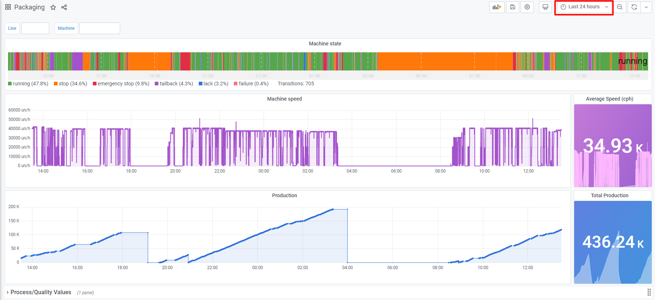
Task: Click the Add panel icon
Action: [497, 7]
